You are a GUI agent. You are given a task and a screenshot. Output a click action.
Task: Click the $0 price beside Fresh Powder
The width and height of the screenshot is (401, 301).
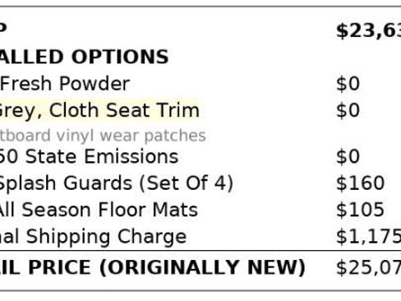point(348,84)
